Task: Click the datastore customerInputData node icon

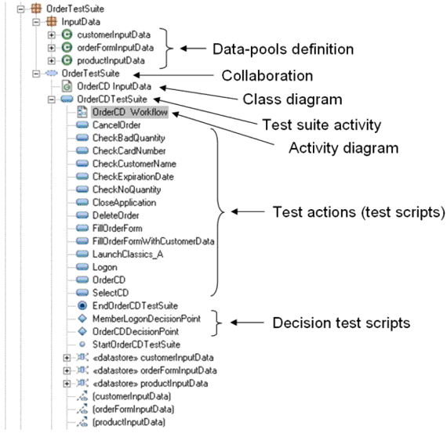Action: 82,357
